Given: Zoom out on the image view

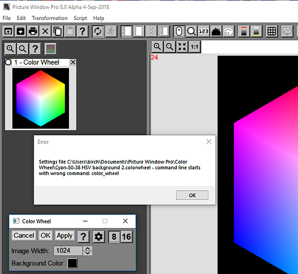Looking at the screenshot, I should coord(170,47).
